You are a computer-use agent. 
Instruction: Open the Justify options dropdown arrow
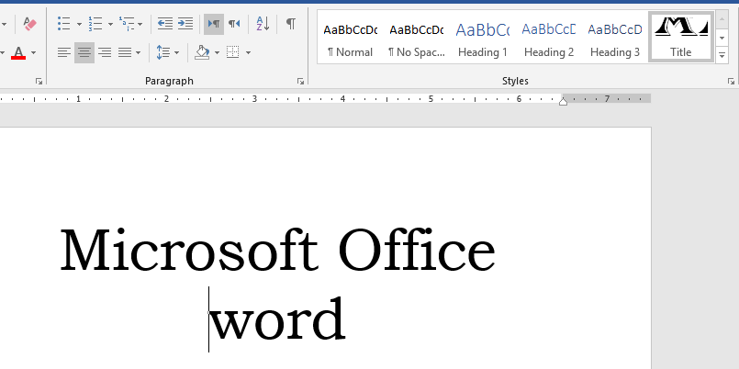coord(138,53)
